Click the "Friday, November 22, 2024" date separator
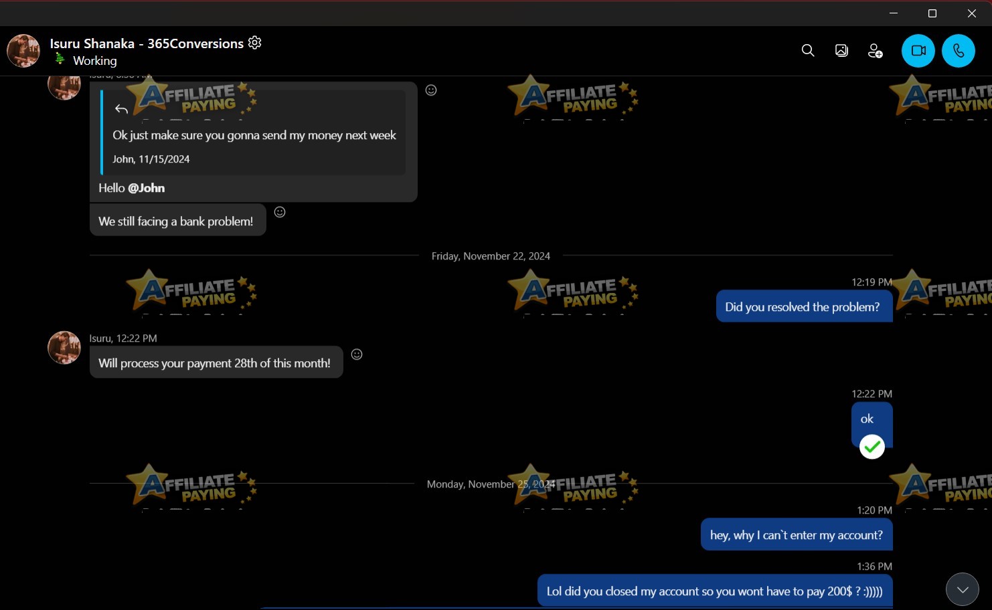The image size is (992, 610). pos(491,256)
